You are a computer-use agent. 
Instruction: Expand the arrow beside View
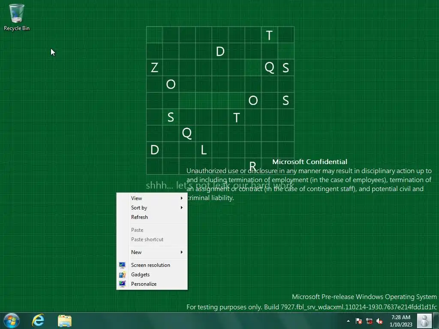click(x=182, y=198)
